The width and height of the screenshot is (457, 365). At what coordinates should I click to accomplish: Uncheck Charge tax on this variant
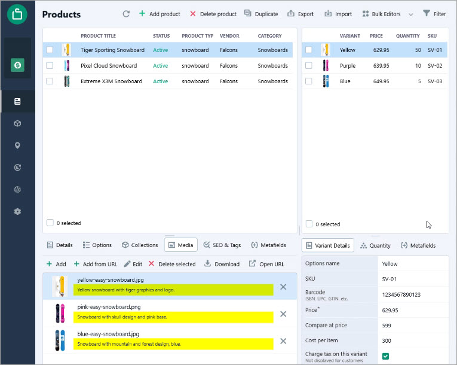[385, 356]
